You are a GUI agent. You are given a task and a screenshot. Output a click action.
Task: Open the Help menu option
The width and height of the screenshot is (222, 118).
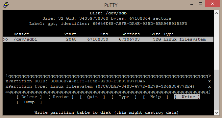(x=156, y=97)
